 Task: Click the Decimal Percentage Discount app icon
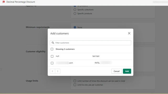[4, 2]
